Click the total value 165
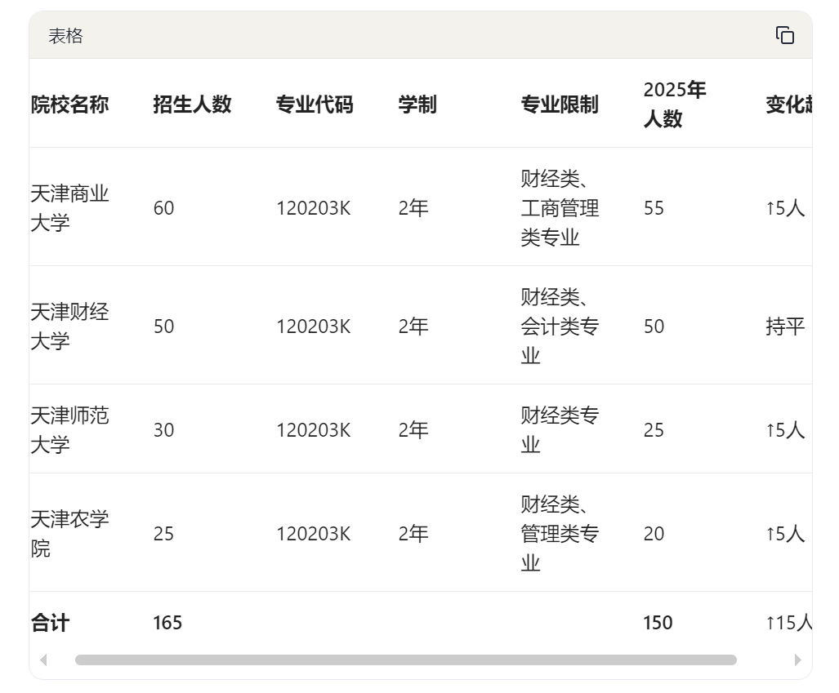Screen dimensions: 839x693 pyautogui.click(x=167, y=623)
